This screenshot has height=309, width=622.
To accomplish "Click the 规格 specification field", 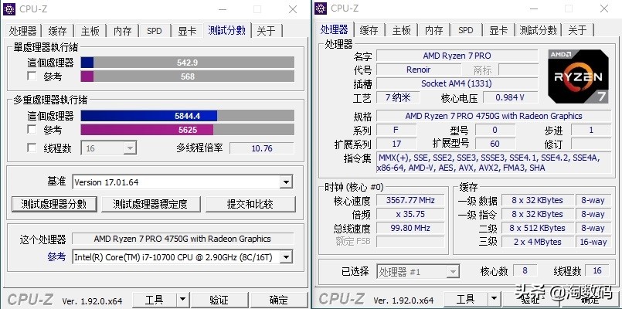I will coord(494,116).
